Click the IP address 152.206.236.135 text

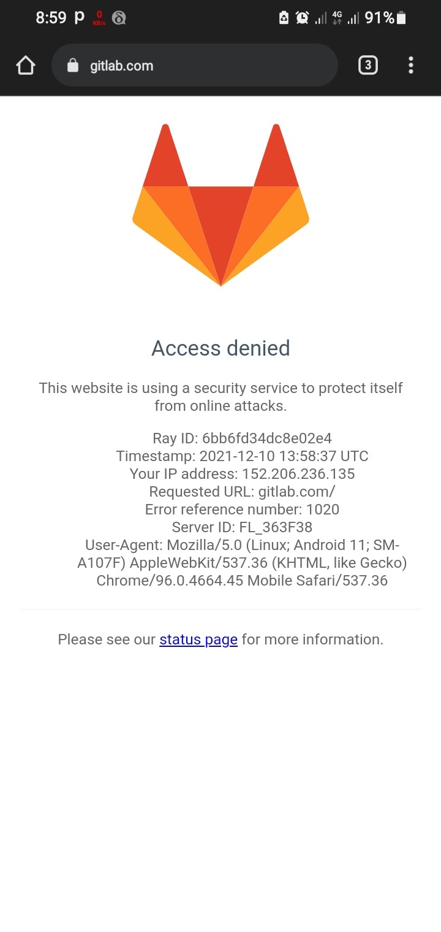coord(298,474)
